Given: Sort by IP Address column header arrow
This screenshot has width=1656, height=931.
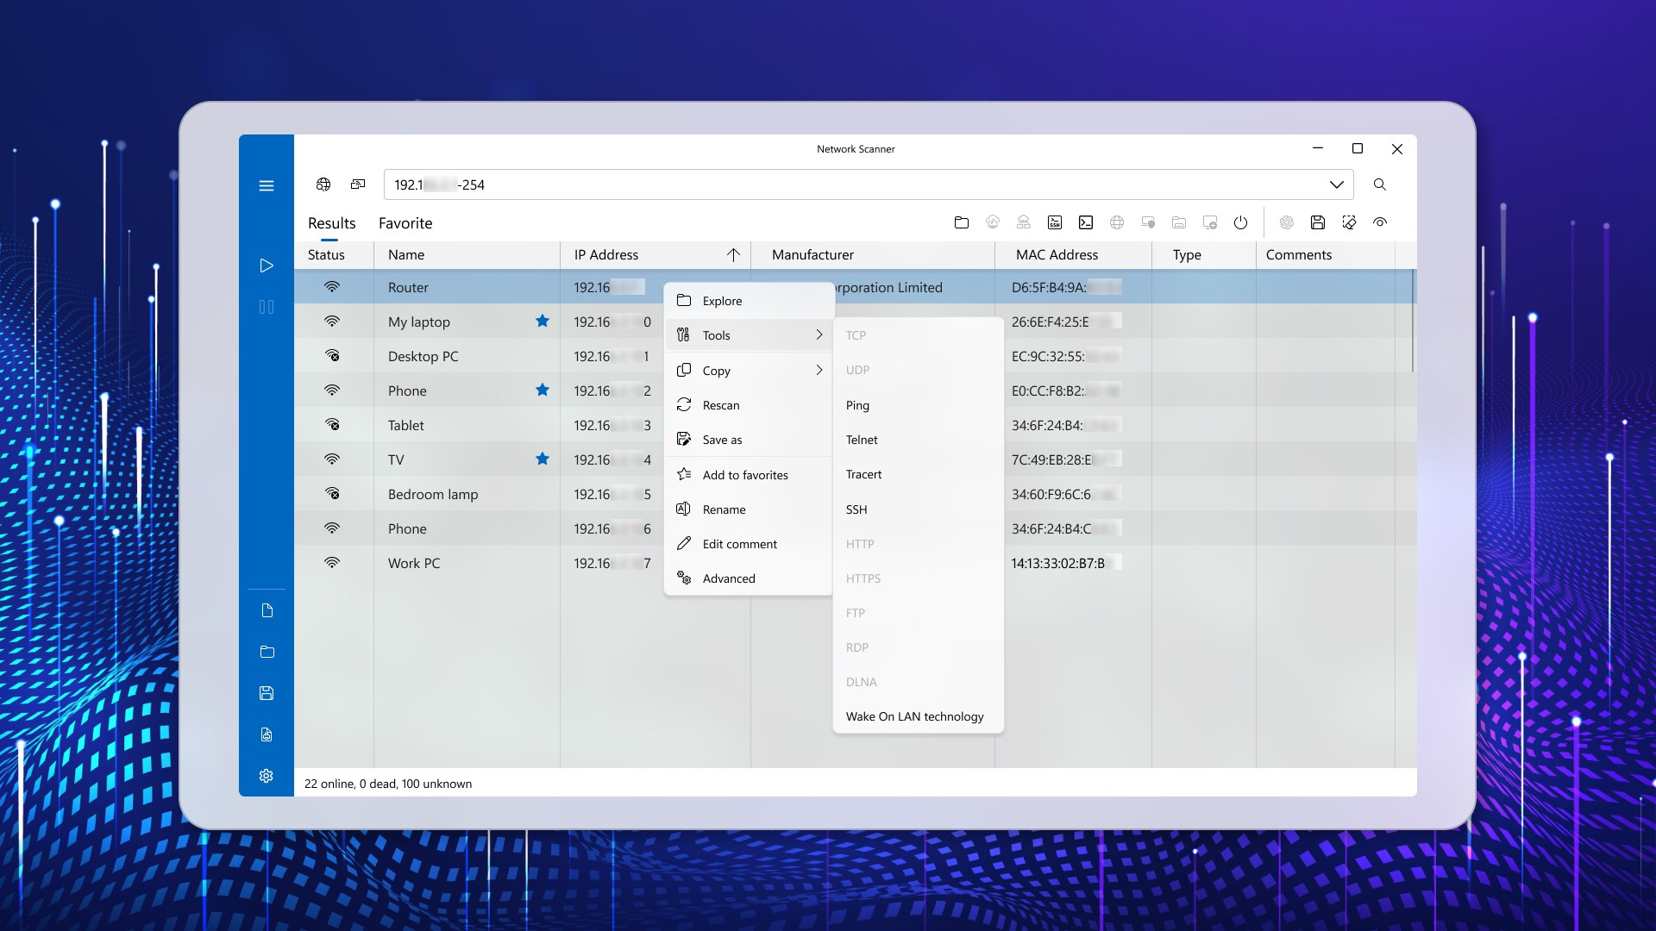Looking at the screenshot, I should click(x=734, y=254).
